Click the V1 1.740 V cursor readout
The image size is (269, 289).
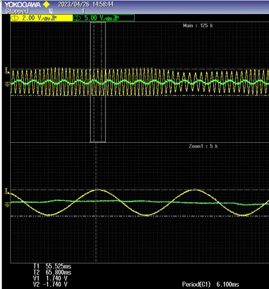click(x=50, y=278)
